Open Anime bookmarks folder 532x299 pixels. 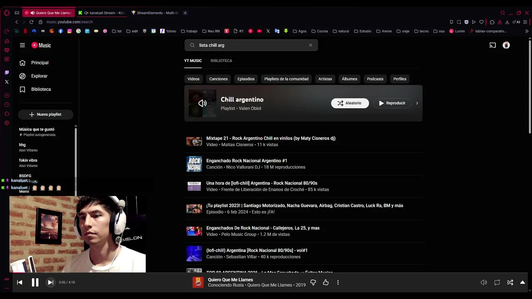point(384,31)
